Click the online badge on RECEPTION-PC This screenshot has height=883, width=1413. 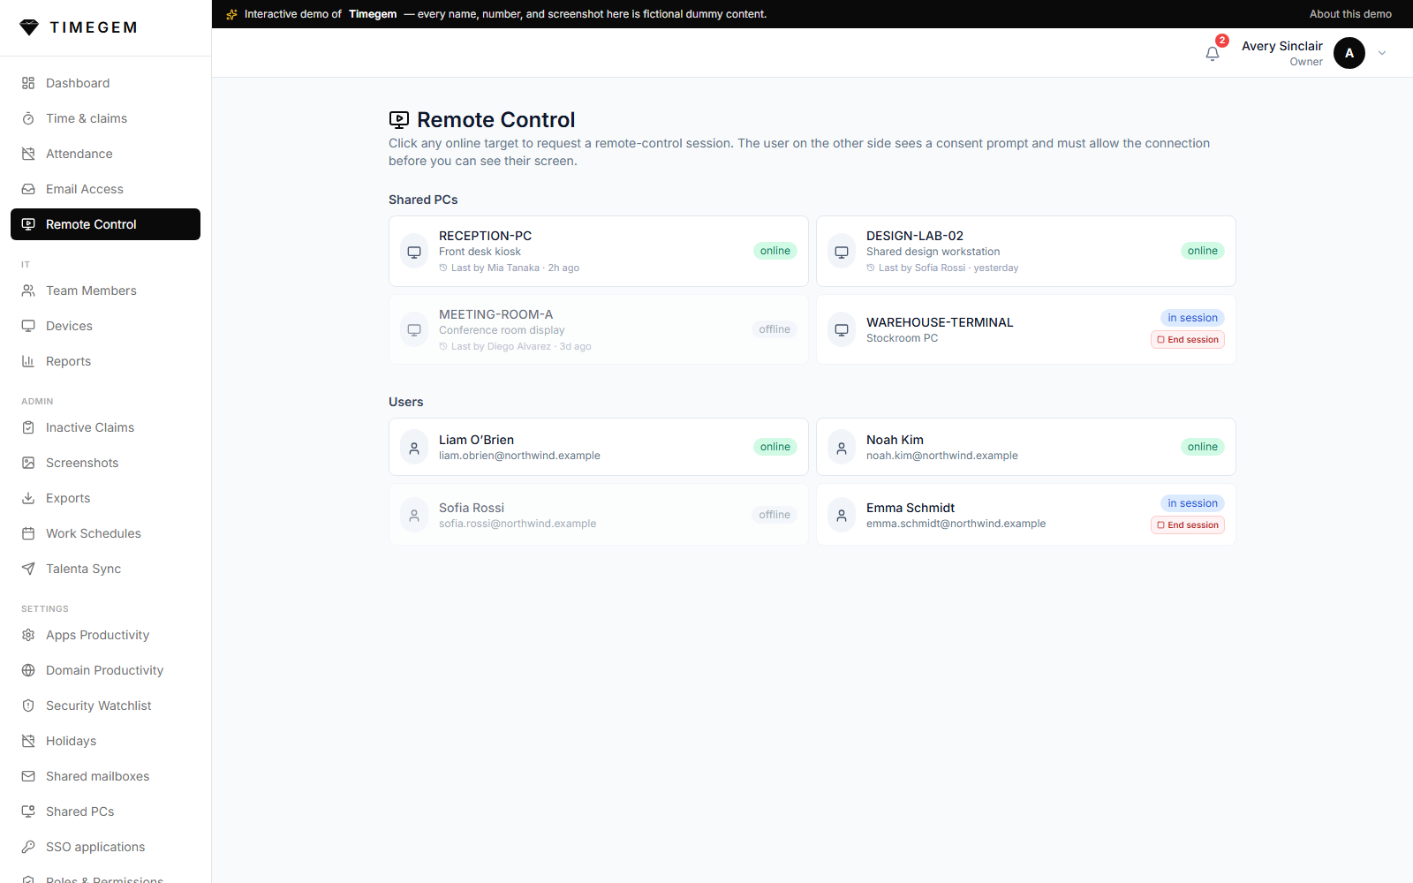775,251
